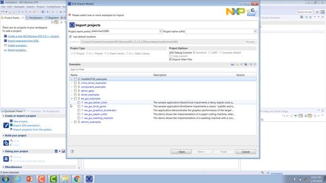Expand the demo_apps tree node
Image resolution: width=326 pixels, height=183 pixels.
coord(72,91)
